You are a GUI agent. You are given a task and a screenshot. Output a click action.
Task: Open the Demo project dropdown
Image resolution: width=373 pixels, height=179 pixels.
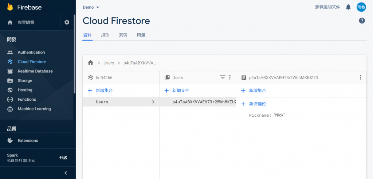click(x=91, y=7)
